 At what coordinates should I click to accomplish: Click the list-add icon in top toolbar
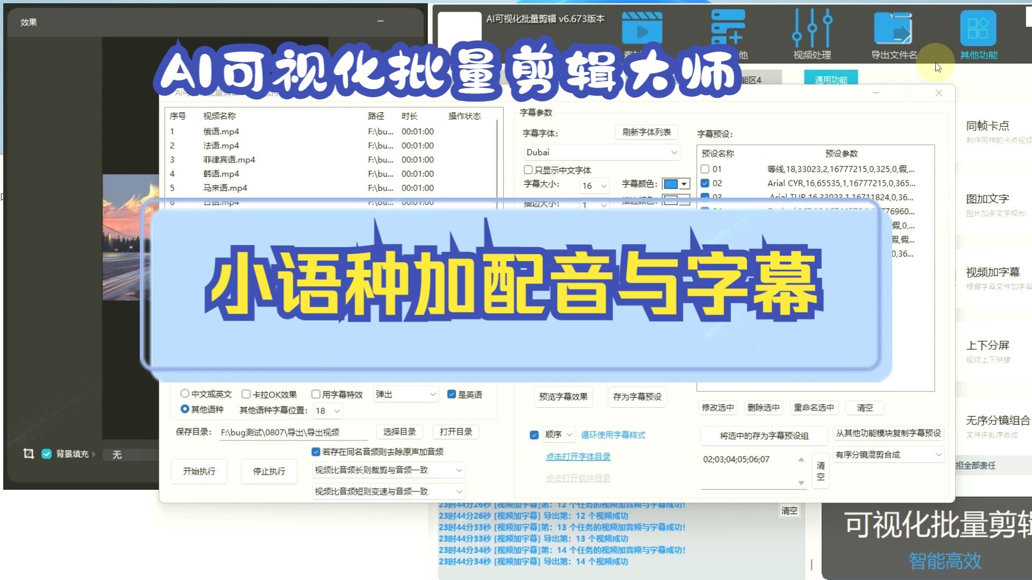[x=728, y=27]
